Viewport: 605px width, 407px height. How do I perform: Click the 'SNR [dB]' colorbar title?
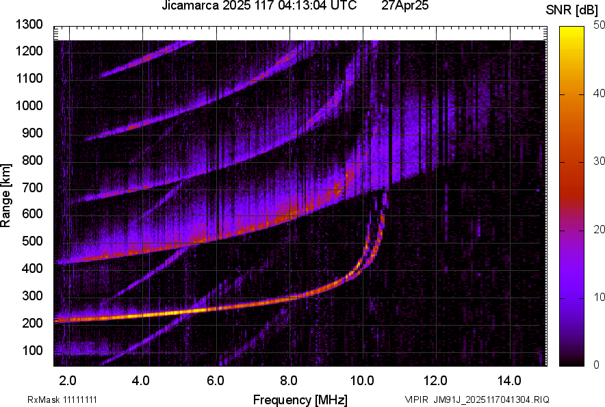572,10
